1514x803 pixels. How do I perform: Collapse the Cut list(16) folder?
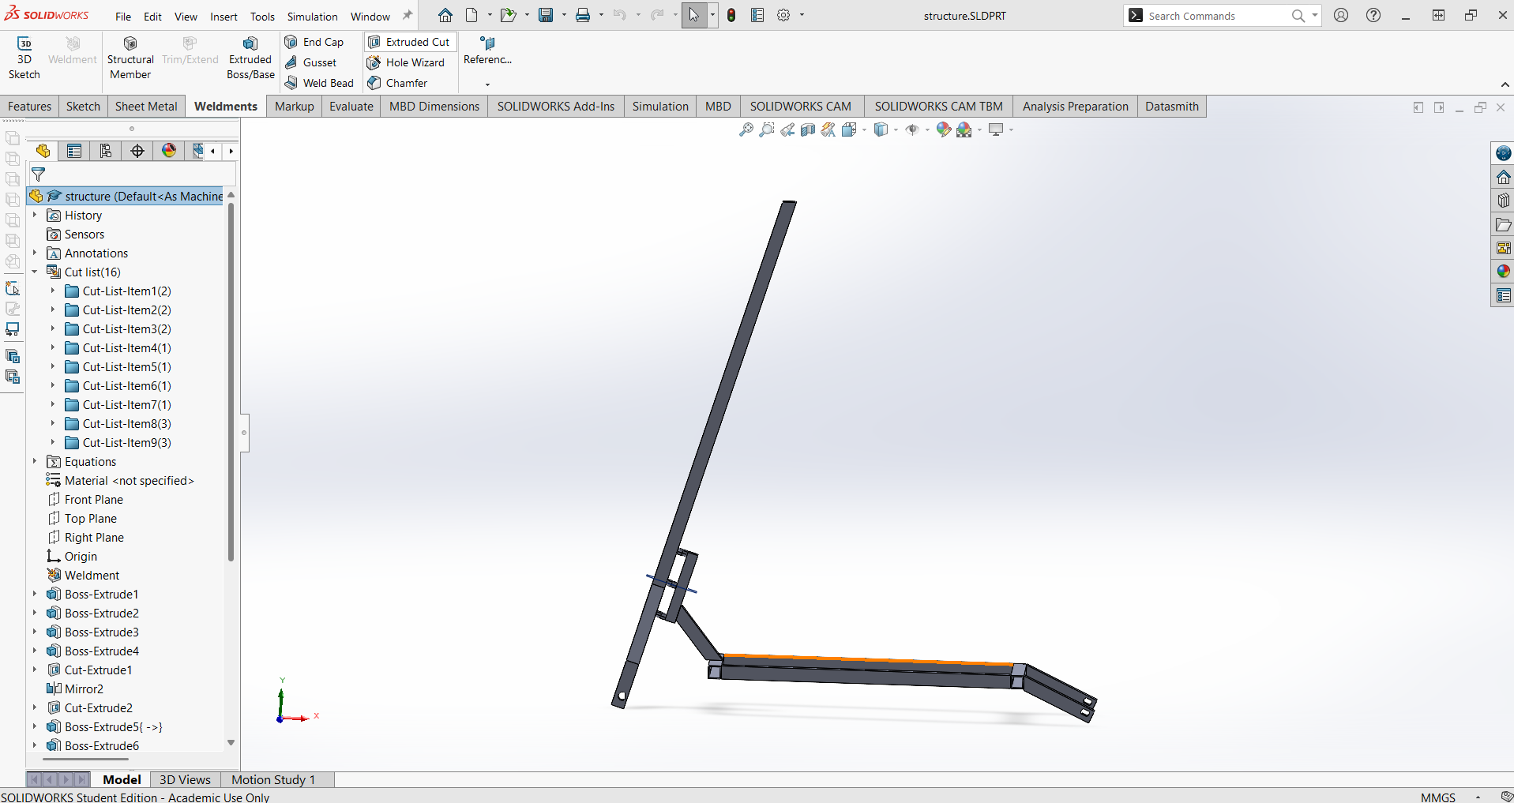click(x=35, y=272)
